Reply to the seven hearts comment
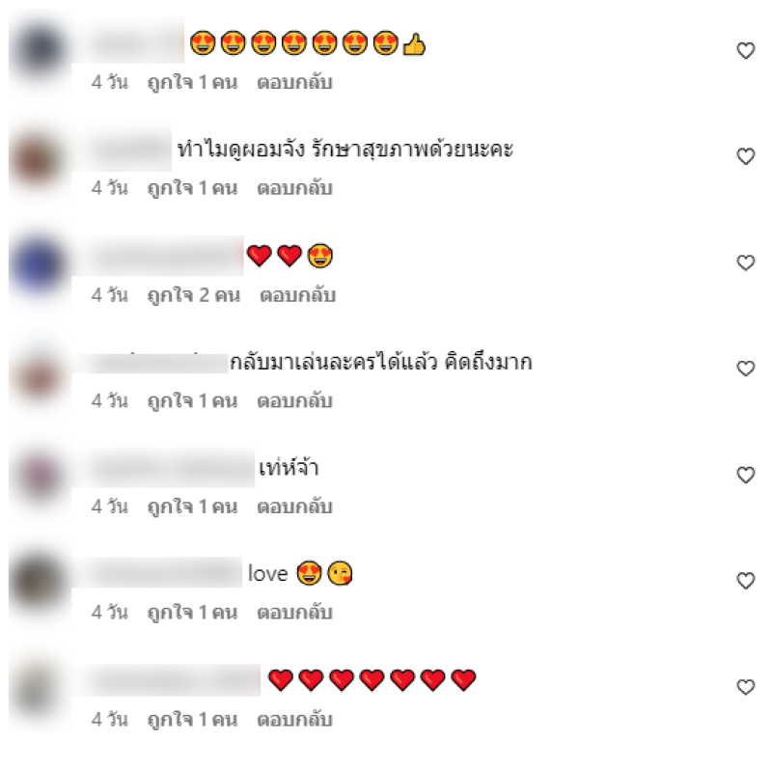Viewport: 772px width, 767px height. 294,720
